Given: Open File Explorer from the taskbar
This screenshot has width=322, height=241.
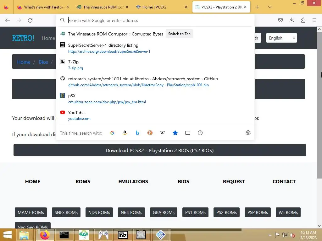Looking at the screenshot, I should [24, 235].
